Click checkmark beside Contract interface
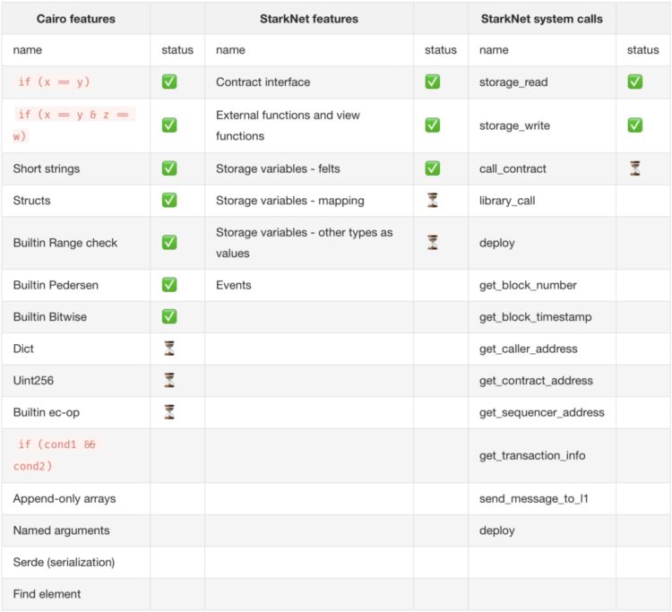This screenshot has width=672, height=612. (x=432, y=82)
